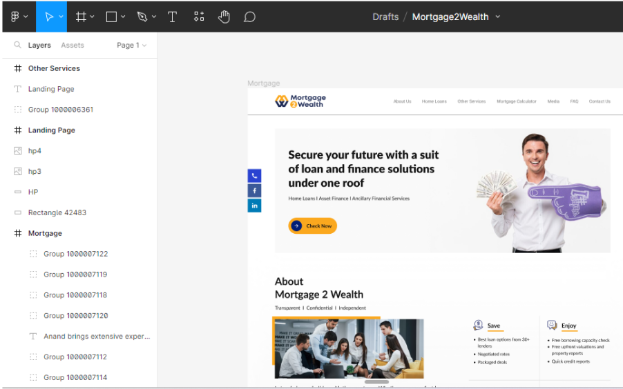Select the Hand tool
Image resolution: width=623 pixels, height=389 pixels.
[224, 17]
